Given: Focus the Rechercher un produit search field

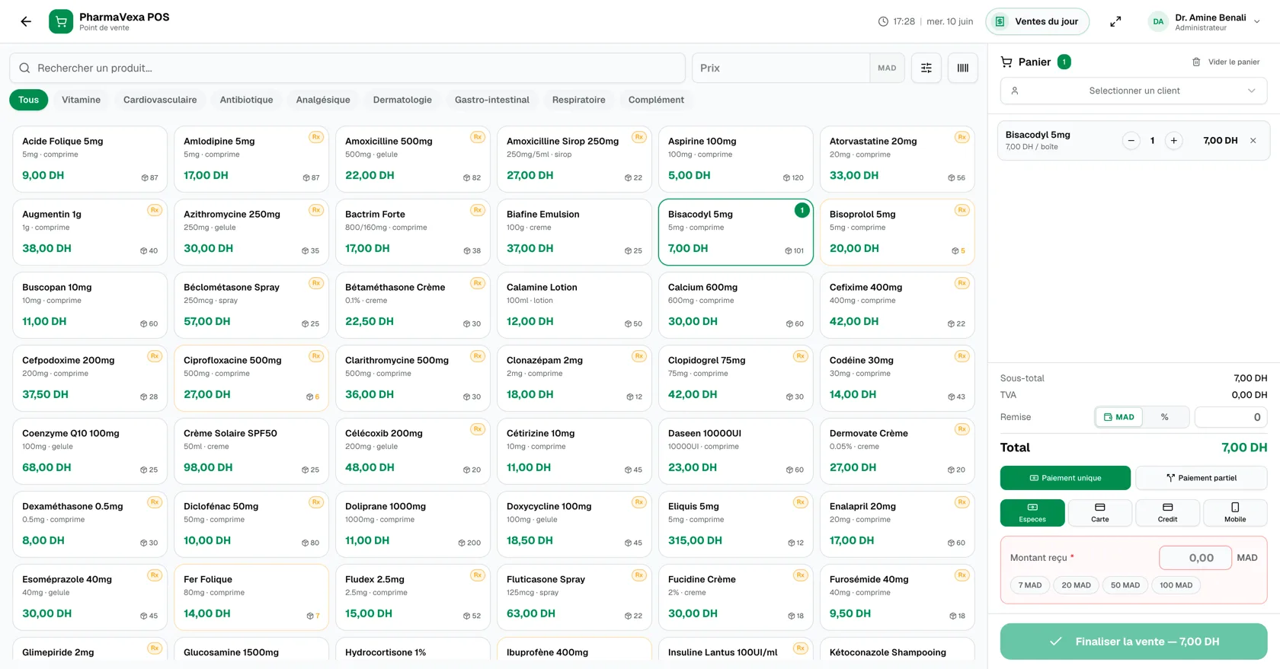Looking at the screenshot, I should click(347, 68).
